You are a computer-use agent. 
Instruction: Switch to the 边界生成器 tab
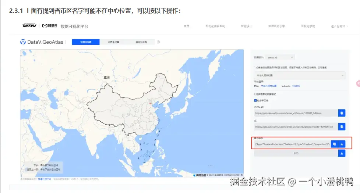click(113, 42)
